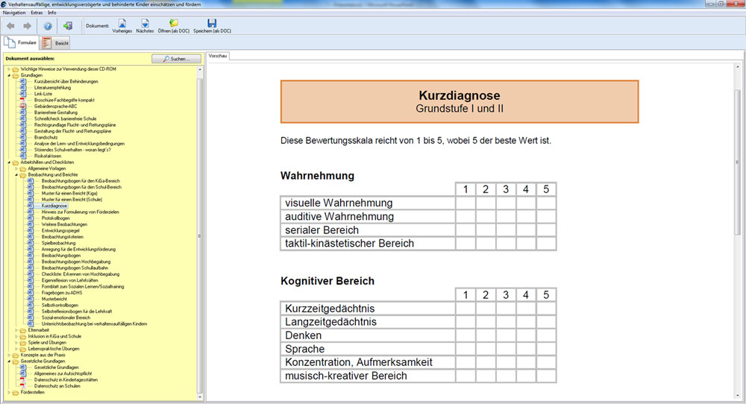Click document icon beside Allgemeines zur Aufsichtspflicht

[x=23, y=373]
